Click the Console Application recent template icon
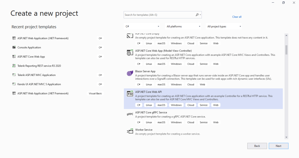Viewport: 299px width, 158px height. click(14, 47)
